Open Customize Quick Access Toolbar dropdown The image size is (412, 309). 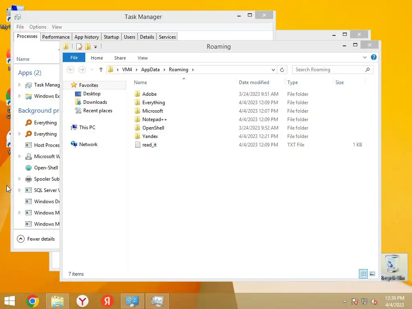click(95, 47)
